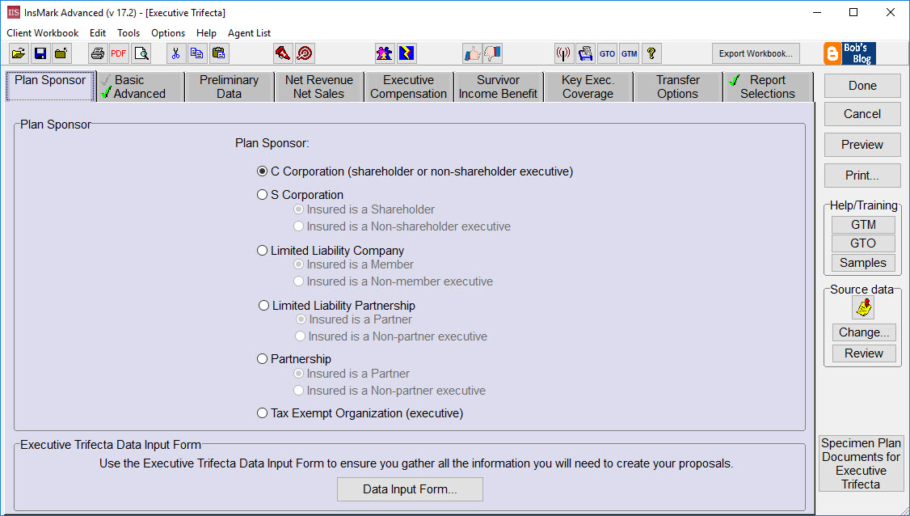Select the scissors cut icon
Image resolution: width=910 pixels, height=516 pixels.
pyautogui.click(x=175, y=53)
